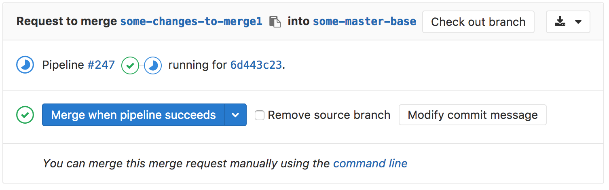609x190 pixels.
Task: Click the 'Request to merge' heading text
Action: pyautogui.click(x=67, y=21)
